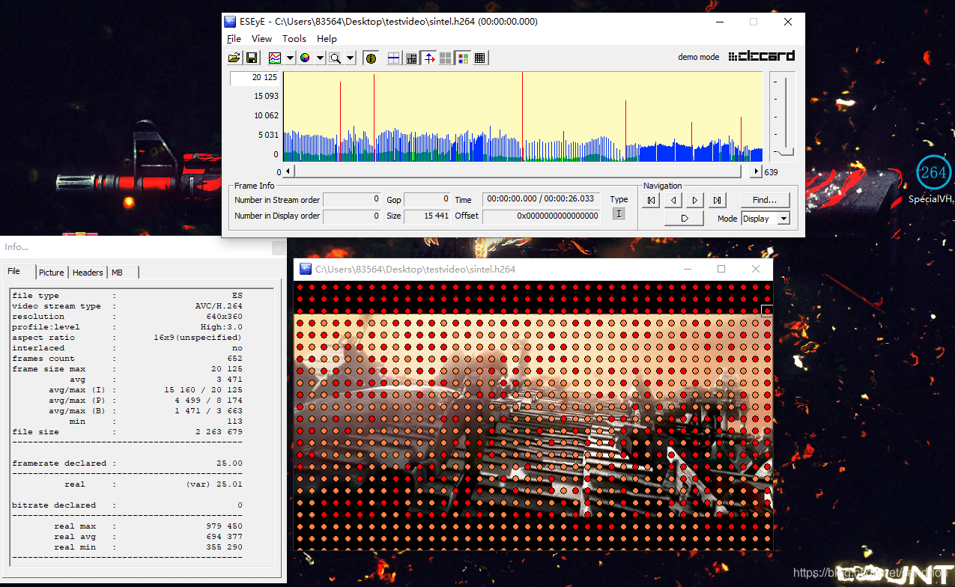Select the "framerate declared" info row
955x587 pixels.
(127, 463)
